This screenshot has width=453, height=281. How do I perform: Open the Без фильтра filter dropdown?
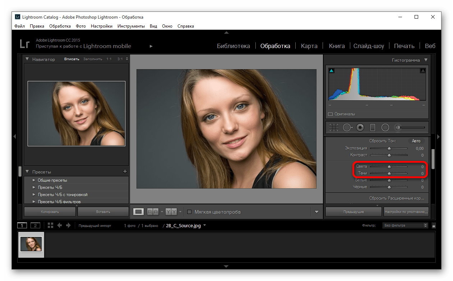tap(405, 225)
